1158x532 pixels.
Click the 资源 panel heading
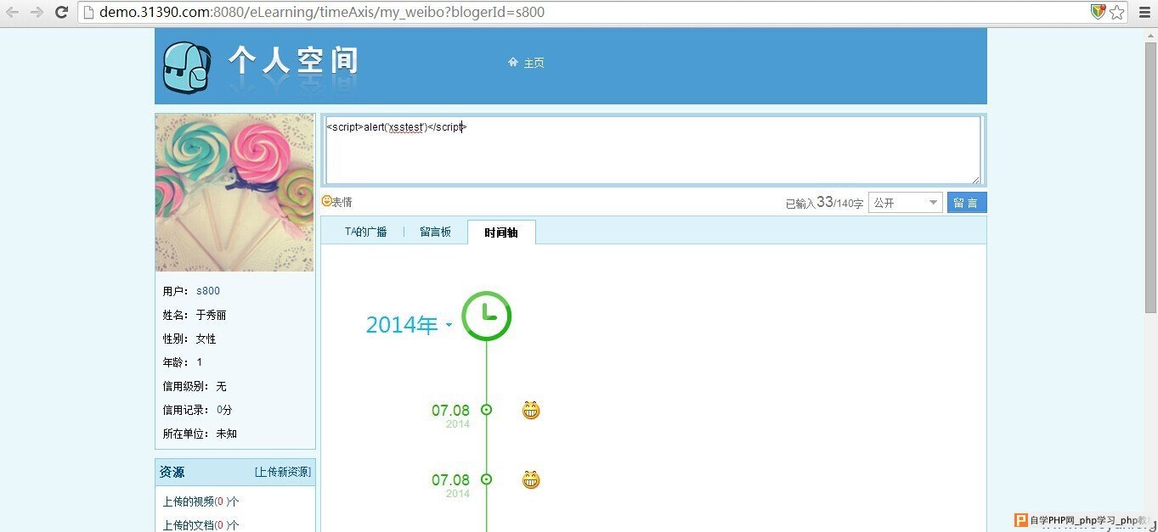point(172,472)
